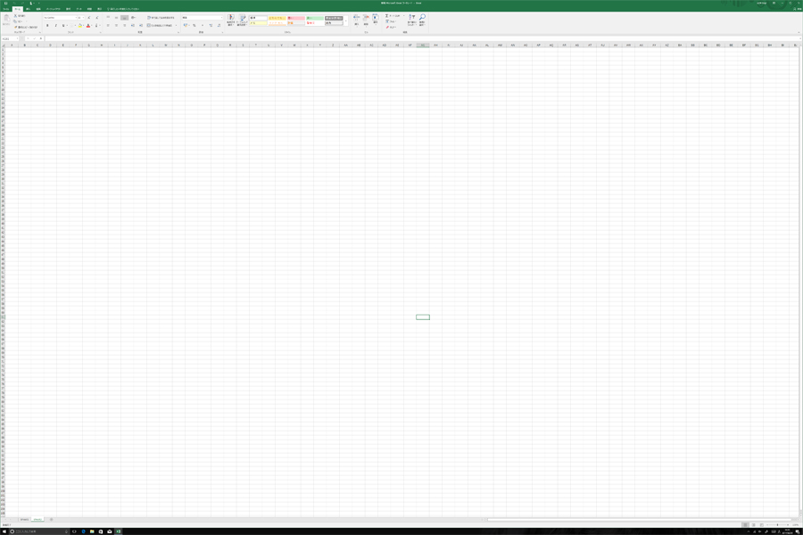
Task: Switch to the Formulas ribbon tab
Action: [x=68, y=9]
